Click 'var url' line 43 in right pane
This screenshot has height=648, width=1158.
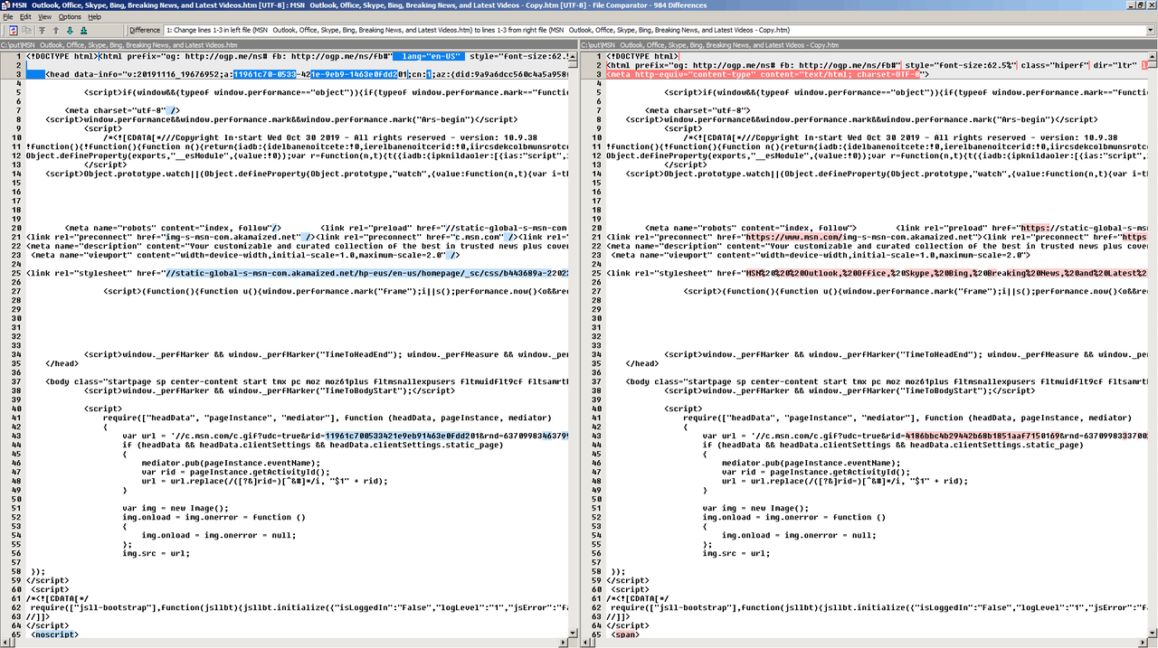(x=925, y=436)
